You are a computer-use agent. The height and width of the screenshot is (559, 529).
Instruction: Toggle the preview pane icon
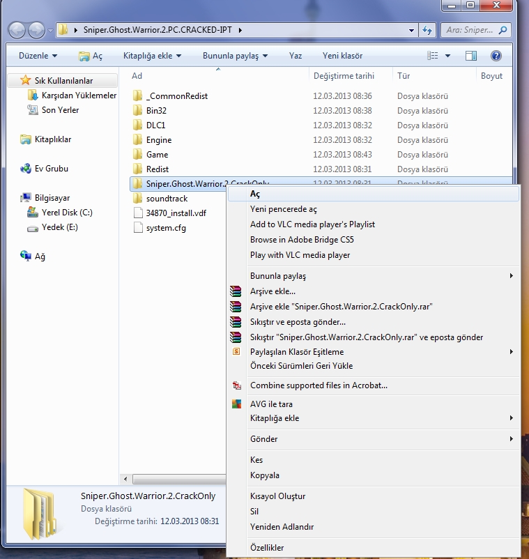click(471, 56)
